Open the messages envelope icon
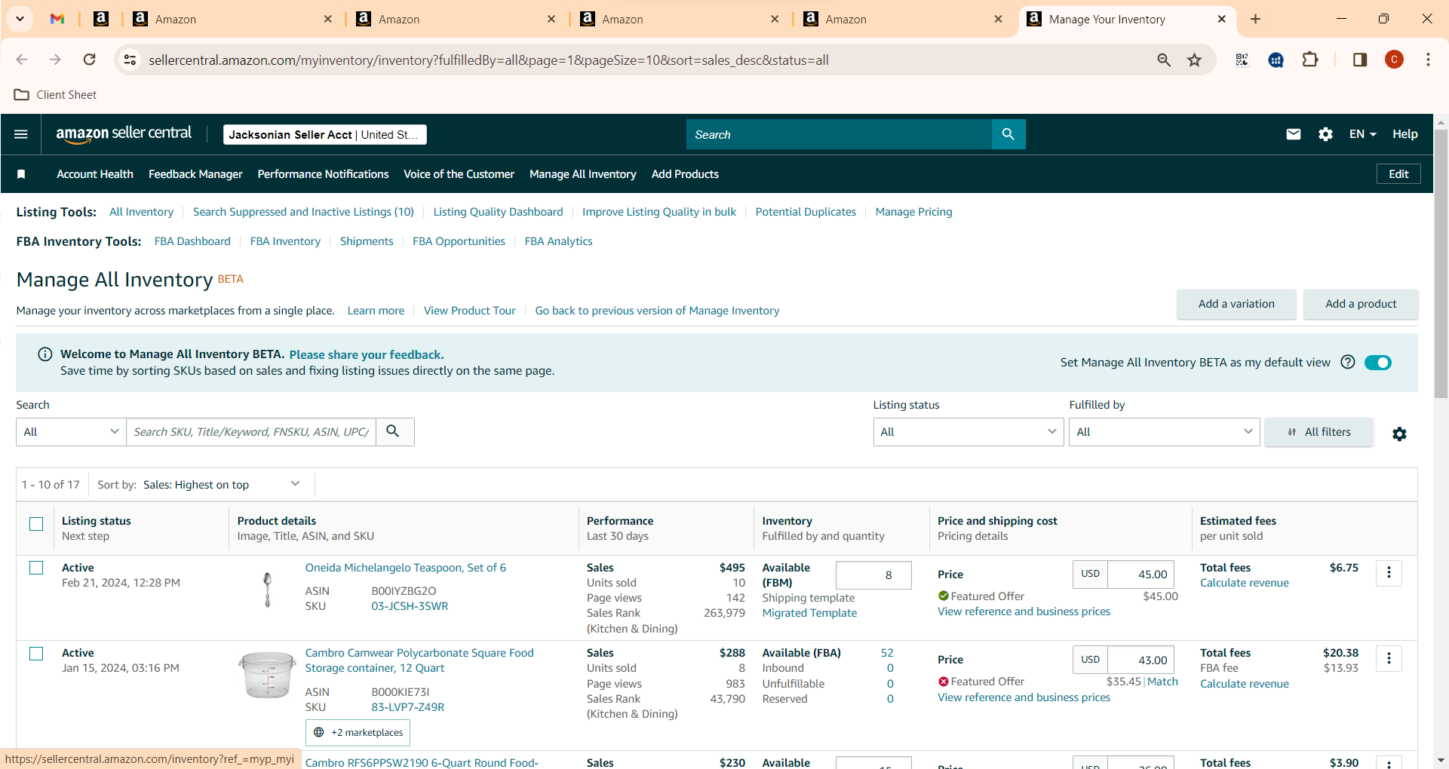 (1294, 134)
